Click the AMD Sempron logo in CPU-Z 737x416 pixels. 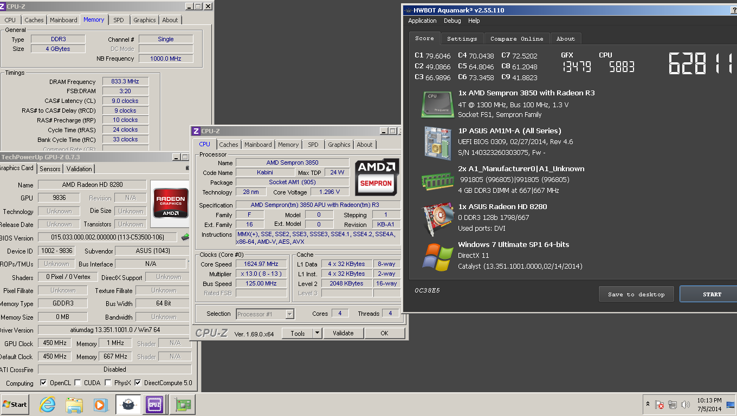tap(377, 177)
